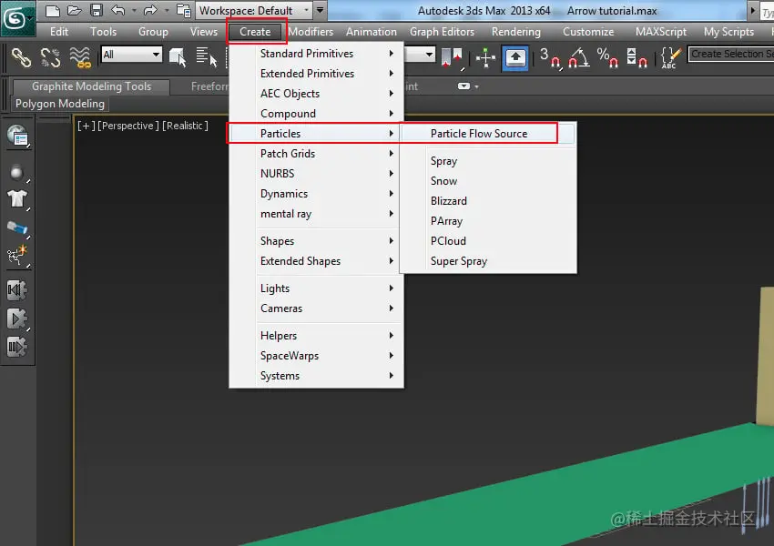This screenshot has height=546, width=774.
Task: Select Particle Flow Source from submenu
Action: 488,134
